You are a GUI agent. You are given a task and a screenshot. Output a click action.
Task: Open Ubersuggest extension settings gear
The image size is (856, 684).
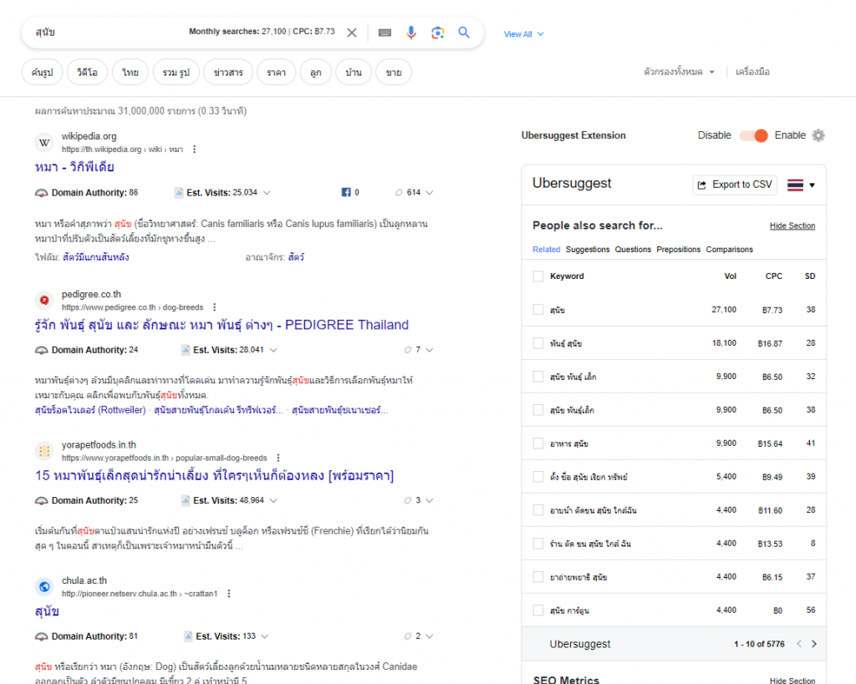(x=818, y=135)
